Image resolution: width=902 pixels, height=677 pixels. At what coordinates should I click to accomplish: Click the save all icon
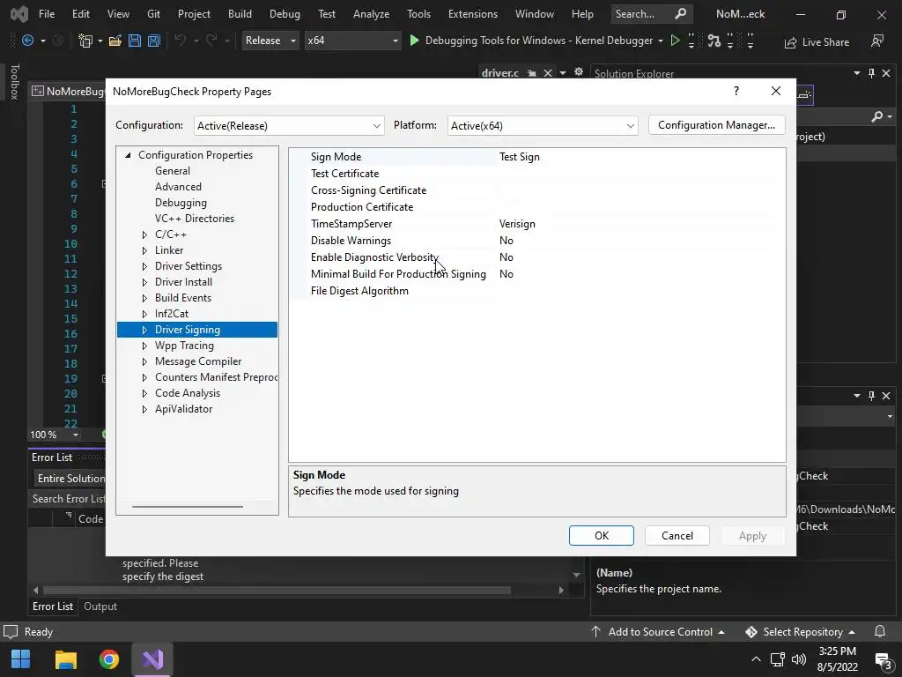coord(153,41)
